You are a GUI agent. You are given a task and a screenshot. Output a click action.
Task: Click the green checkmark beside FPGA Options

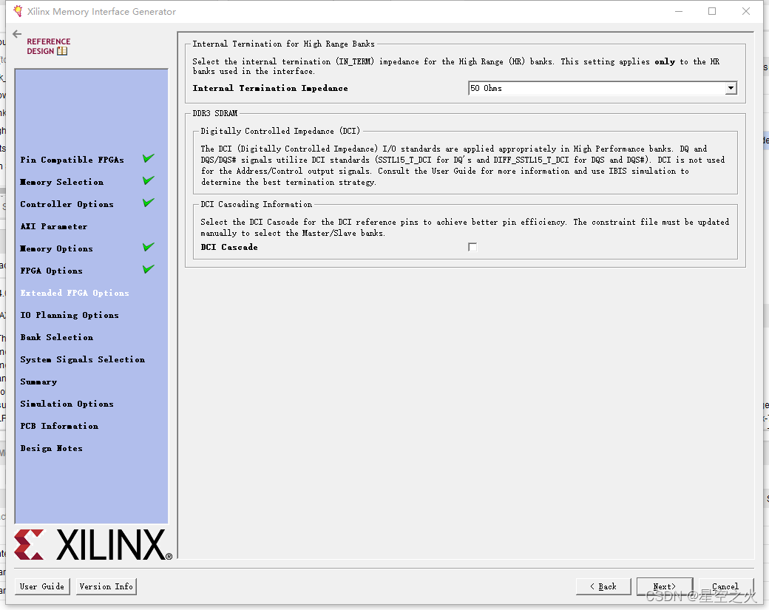(x=149, y=269)
